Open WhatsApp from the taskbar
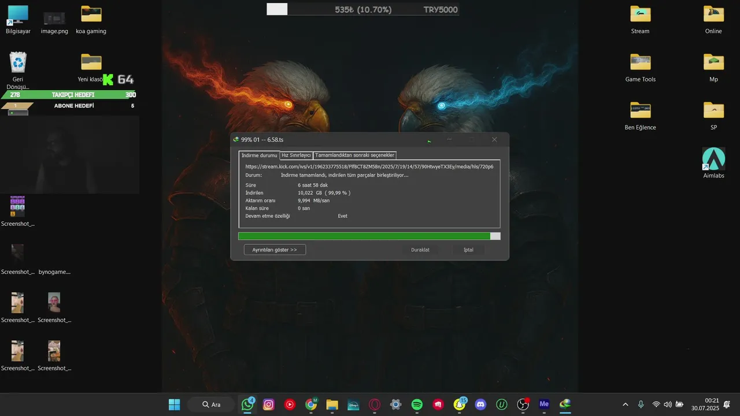Image resolution: width=740 pixels, height=416 pixels. point(247,404)
